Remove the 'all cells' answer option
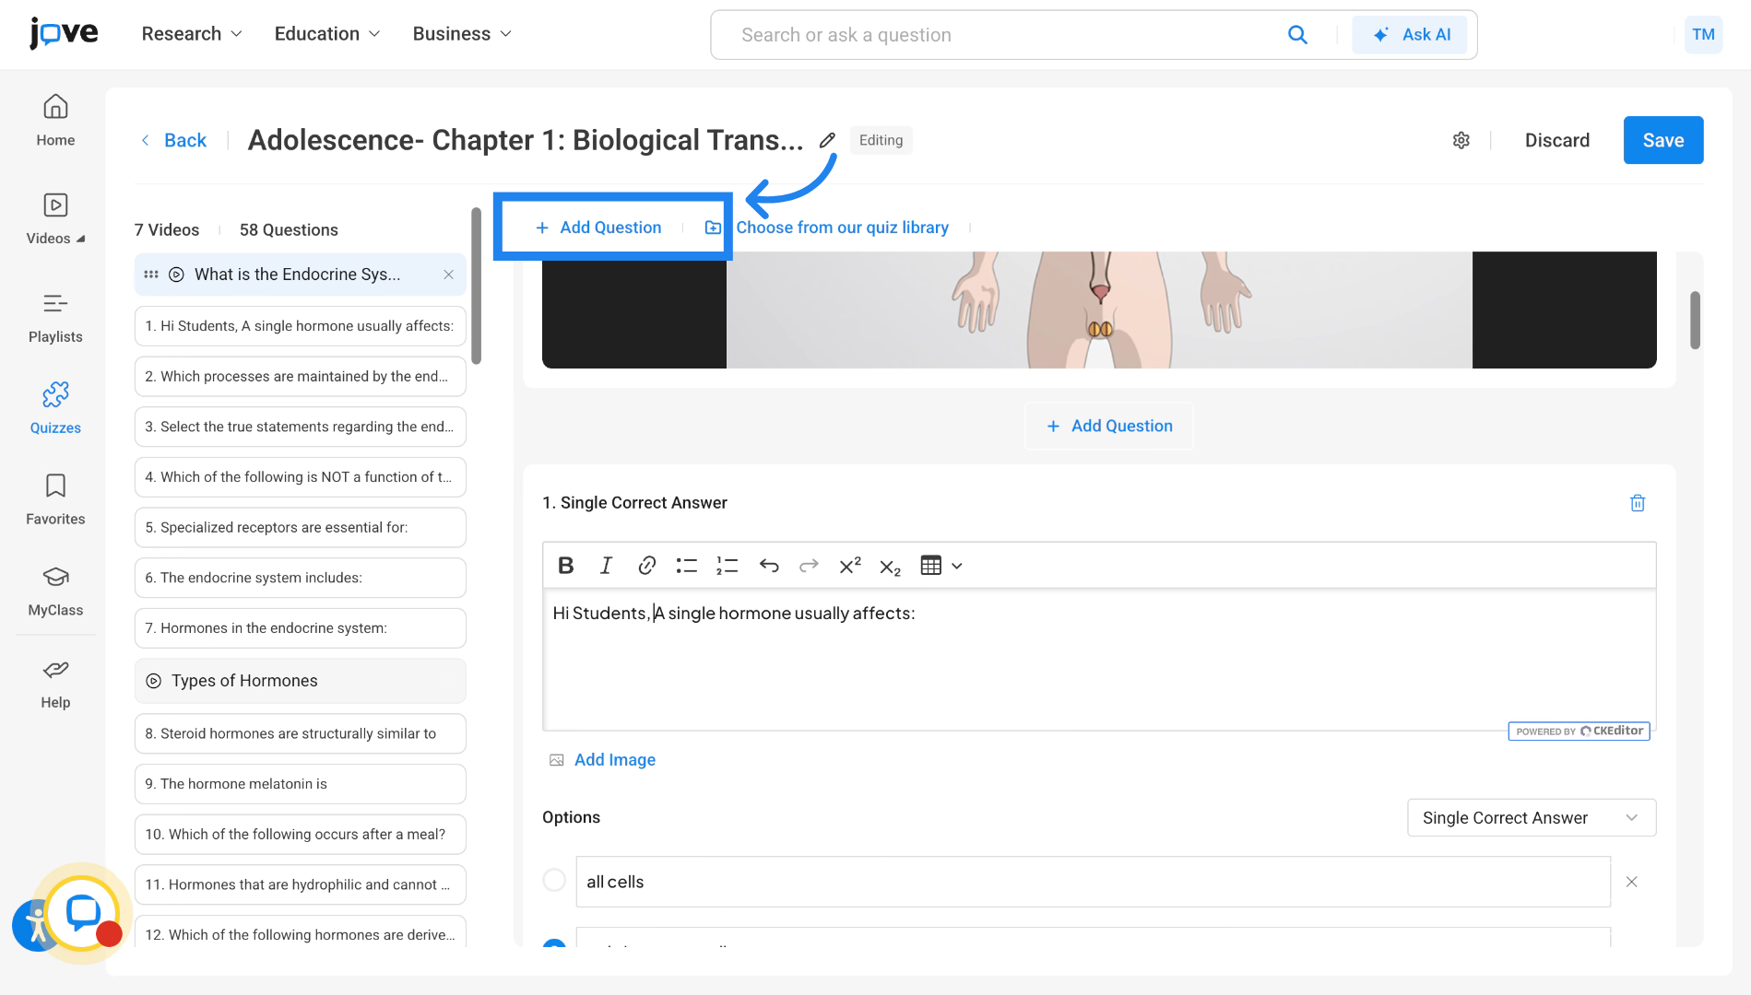This screenshot has width=1751, height=995. [1631, 882]
